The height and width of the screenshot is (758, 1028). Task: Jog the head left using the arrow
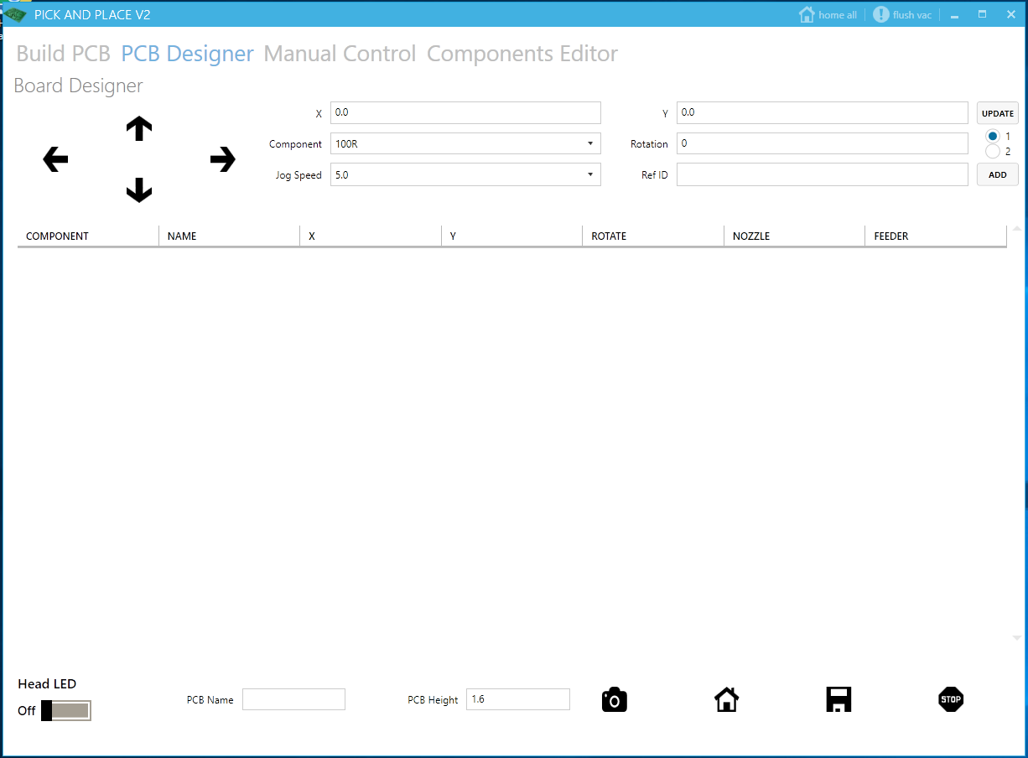coord(54,158)
